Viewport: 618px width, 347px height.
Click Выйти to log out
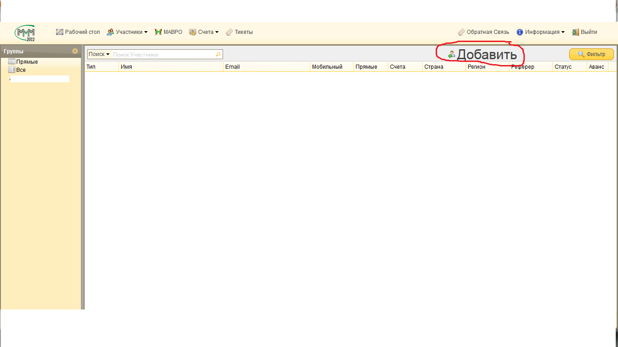coord(585,32)
